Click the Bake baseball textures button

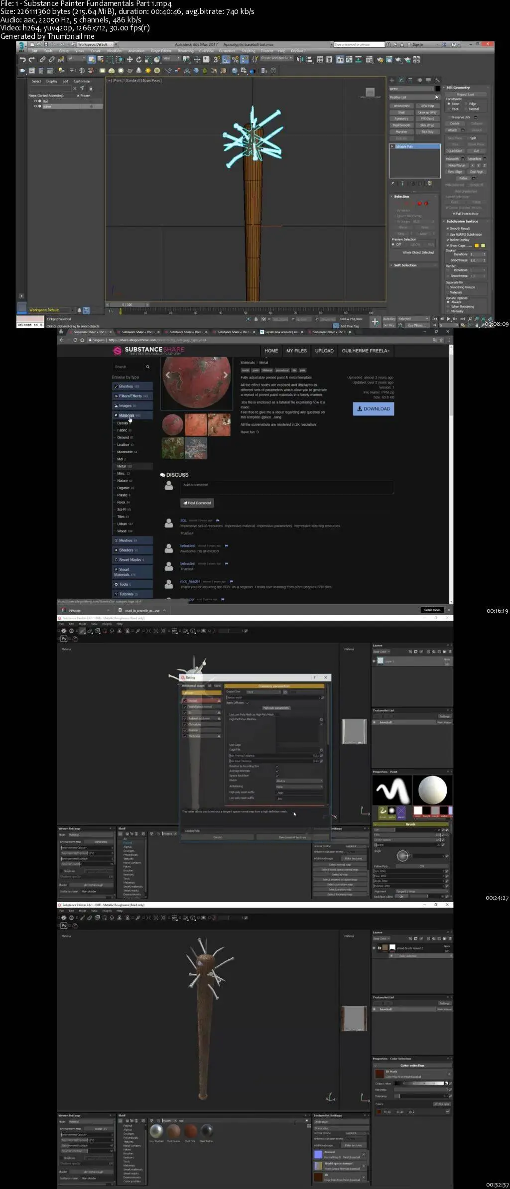point(292,837)
